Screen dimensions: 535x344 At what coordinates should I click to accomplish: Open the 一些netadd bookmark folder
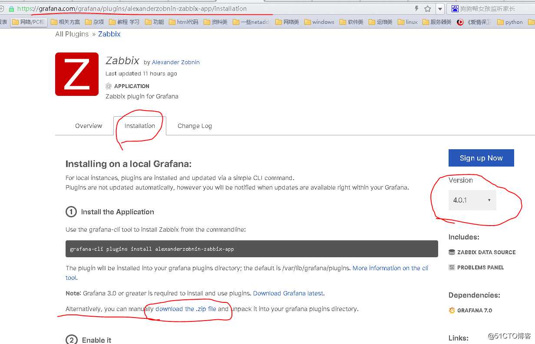(x=251, y=22)
